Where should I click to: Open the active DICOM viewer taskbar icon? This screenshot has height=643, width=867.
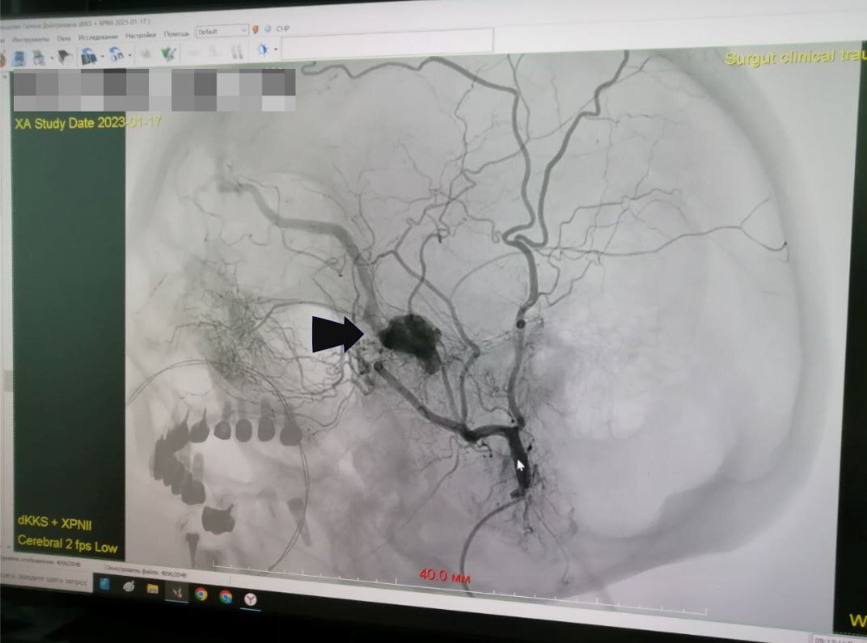177,593
